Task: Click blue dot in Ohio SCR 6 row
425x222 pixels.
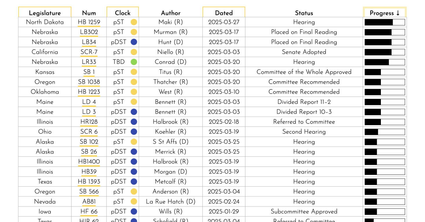Action: (x=134, y=132)
